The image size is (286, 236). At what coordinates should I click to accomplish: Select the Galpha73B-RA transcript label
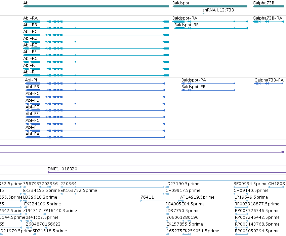coord(268,18)
